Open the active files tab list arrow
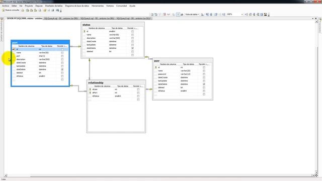Image resolution: width=322 pixels, height=181 pixels. click(313, 19)
